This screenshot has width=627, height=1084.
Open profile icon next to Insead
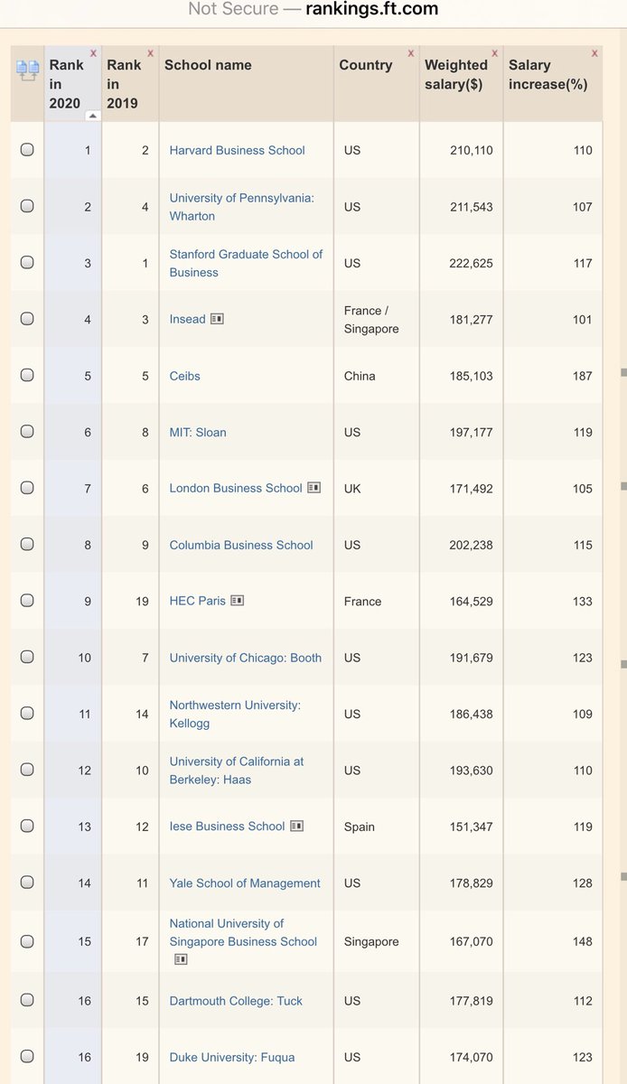pyautogui.click(x=217, y=319)
